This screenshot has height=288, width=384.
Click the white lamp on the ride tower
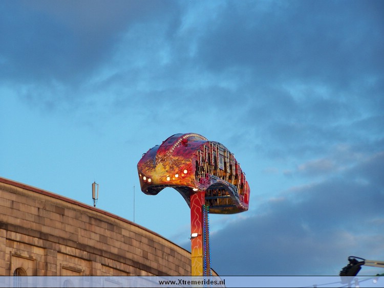pos(195,235)
